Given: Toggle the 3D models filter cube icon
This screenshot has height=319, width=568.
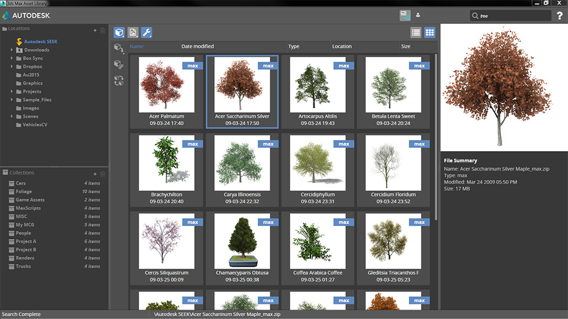Looking at the screenshot, I should coord(119,33).
